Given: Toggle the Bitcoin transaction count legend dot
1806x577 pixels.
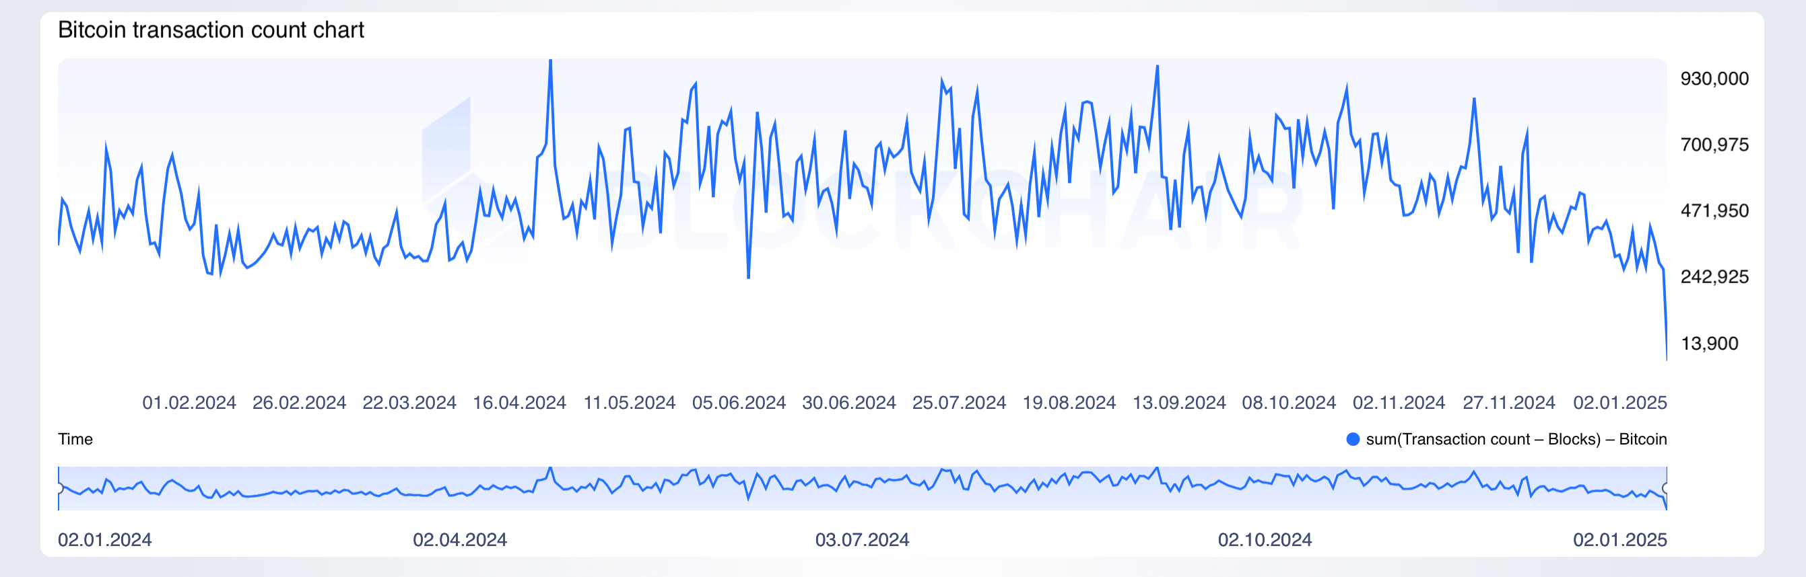Looking at the screenshot, I should click(1353, 439).
